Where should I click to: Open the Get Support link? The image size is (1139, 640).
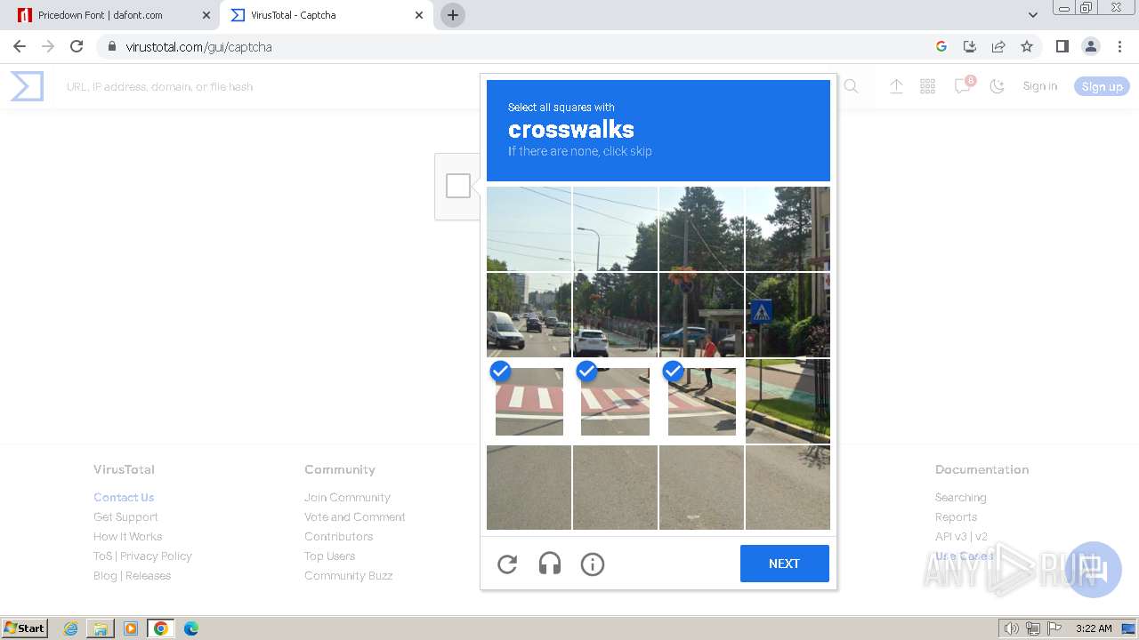pyautogui.click(x=125, y=516)
